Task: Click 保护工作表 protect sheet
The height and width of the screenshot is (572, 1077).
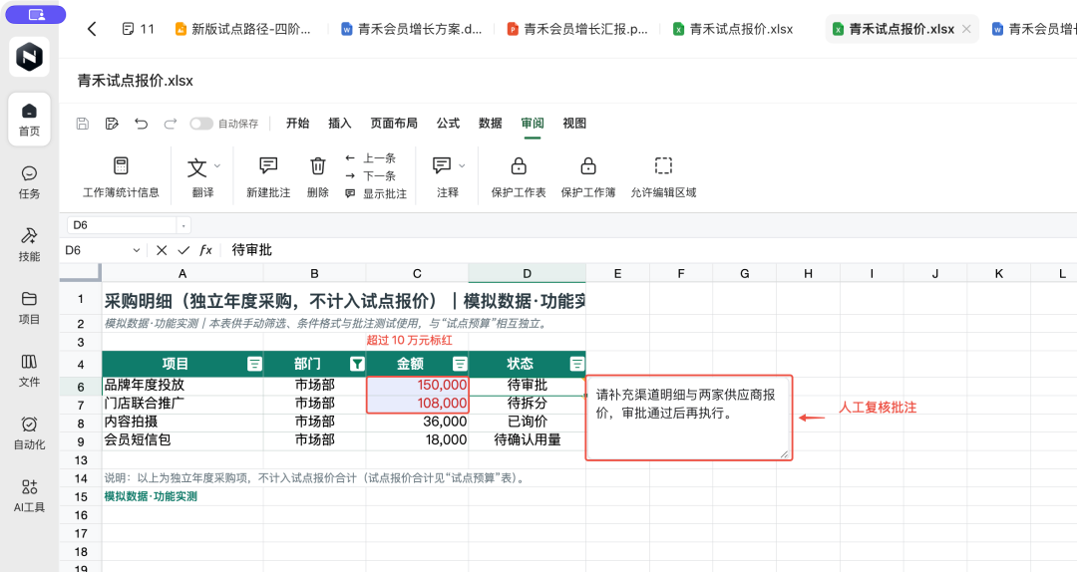Action: (x=519, y=176)
